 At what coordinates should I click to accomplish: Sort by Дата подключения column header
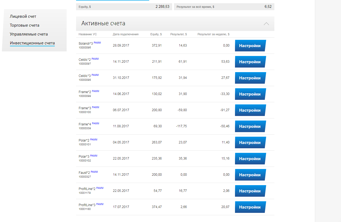(125, 34)
